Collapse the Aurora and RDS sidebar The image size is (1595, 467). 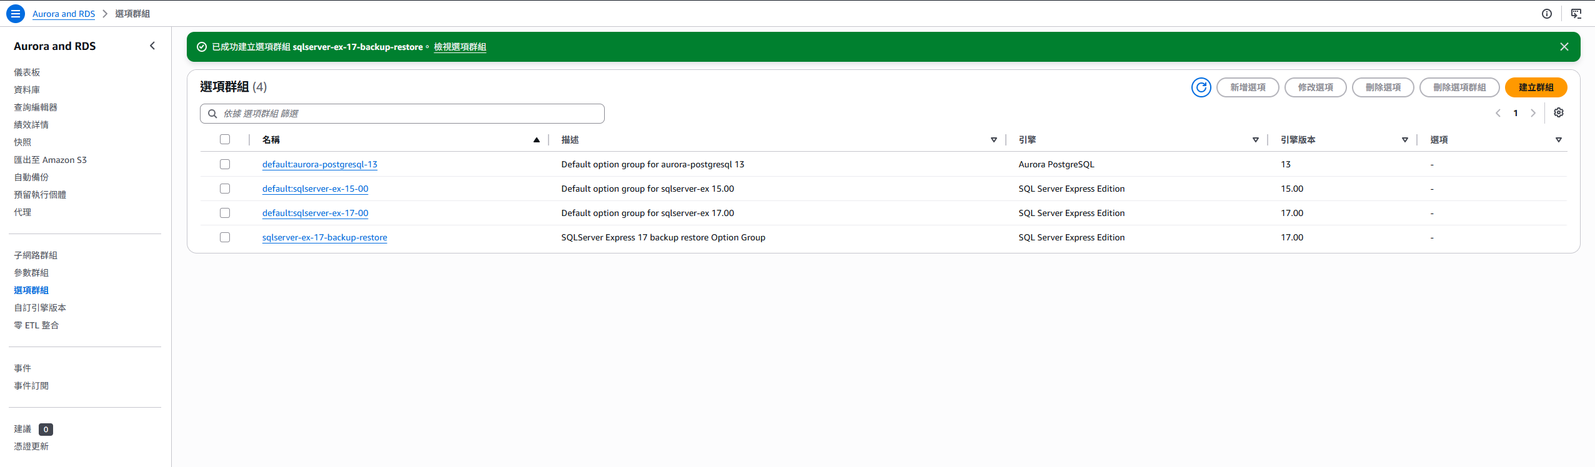tap(152, 46)
